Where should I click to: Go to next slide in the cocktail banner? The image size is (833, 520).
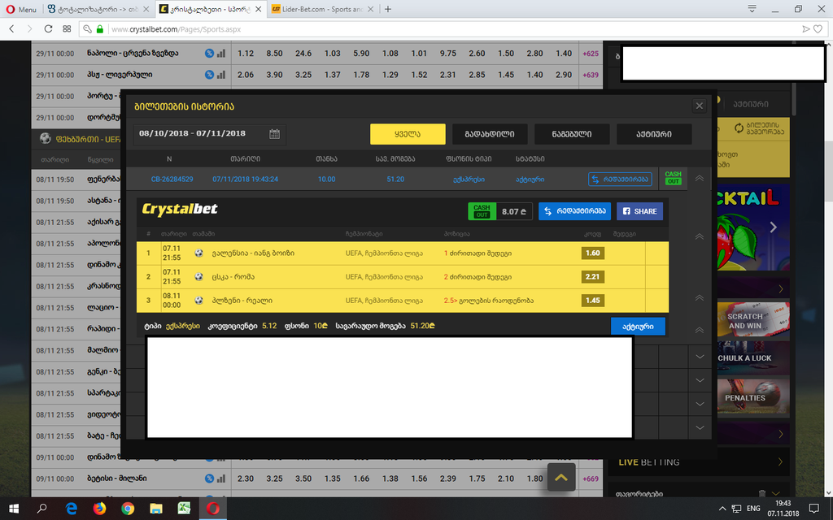pyautogui.click(x=774, y=227)
